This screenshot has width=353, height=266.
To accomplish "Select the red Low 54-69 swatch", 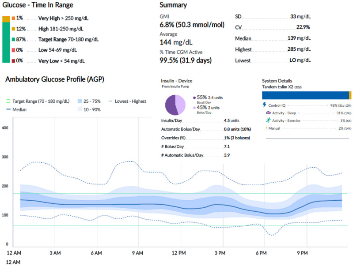I will [x=13, y=50].
